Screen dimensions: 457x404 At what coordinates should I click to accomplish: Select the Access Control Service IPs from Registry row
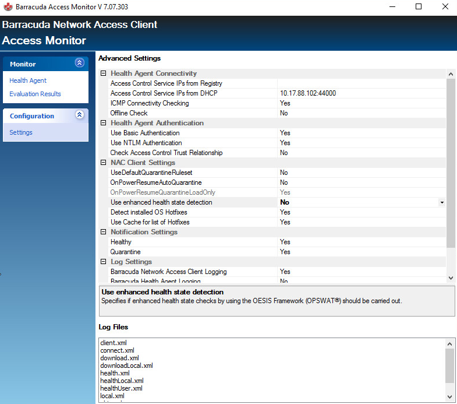pos(277,83)
